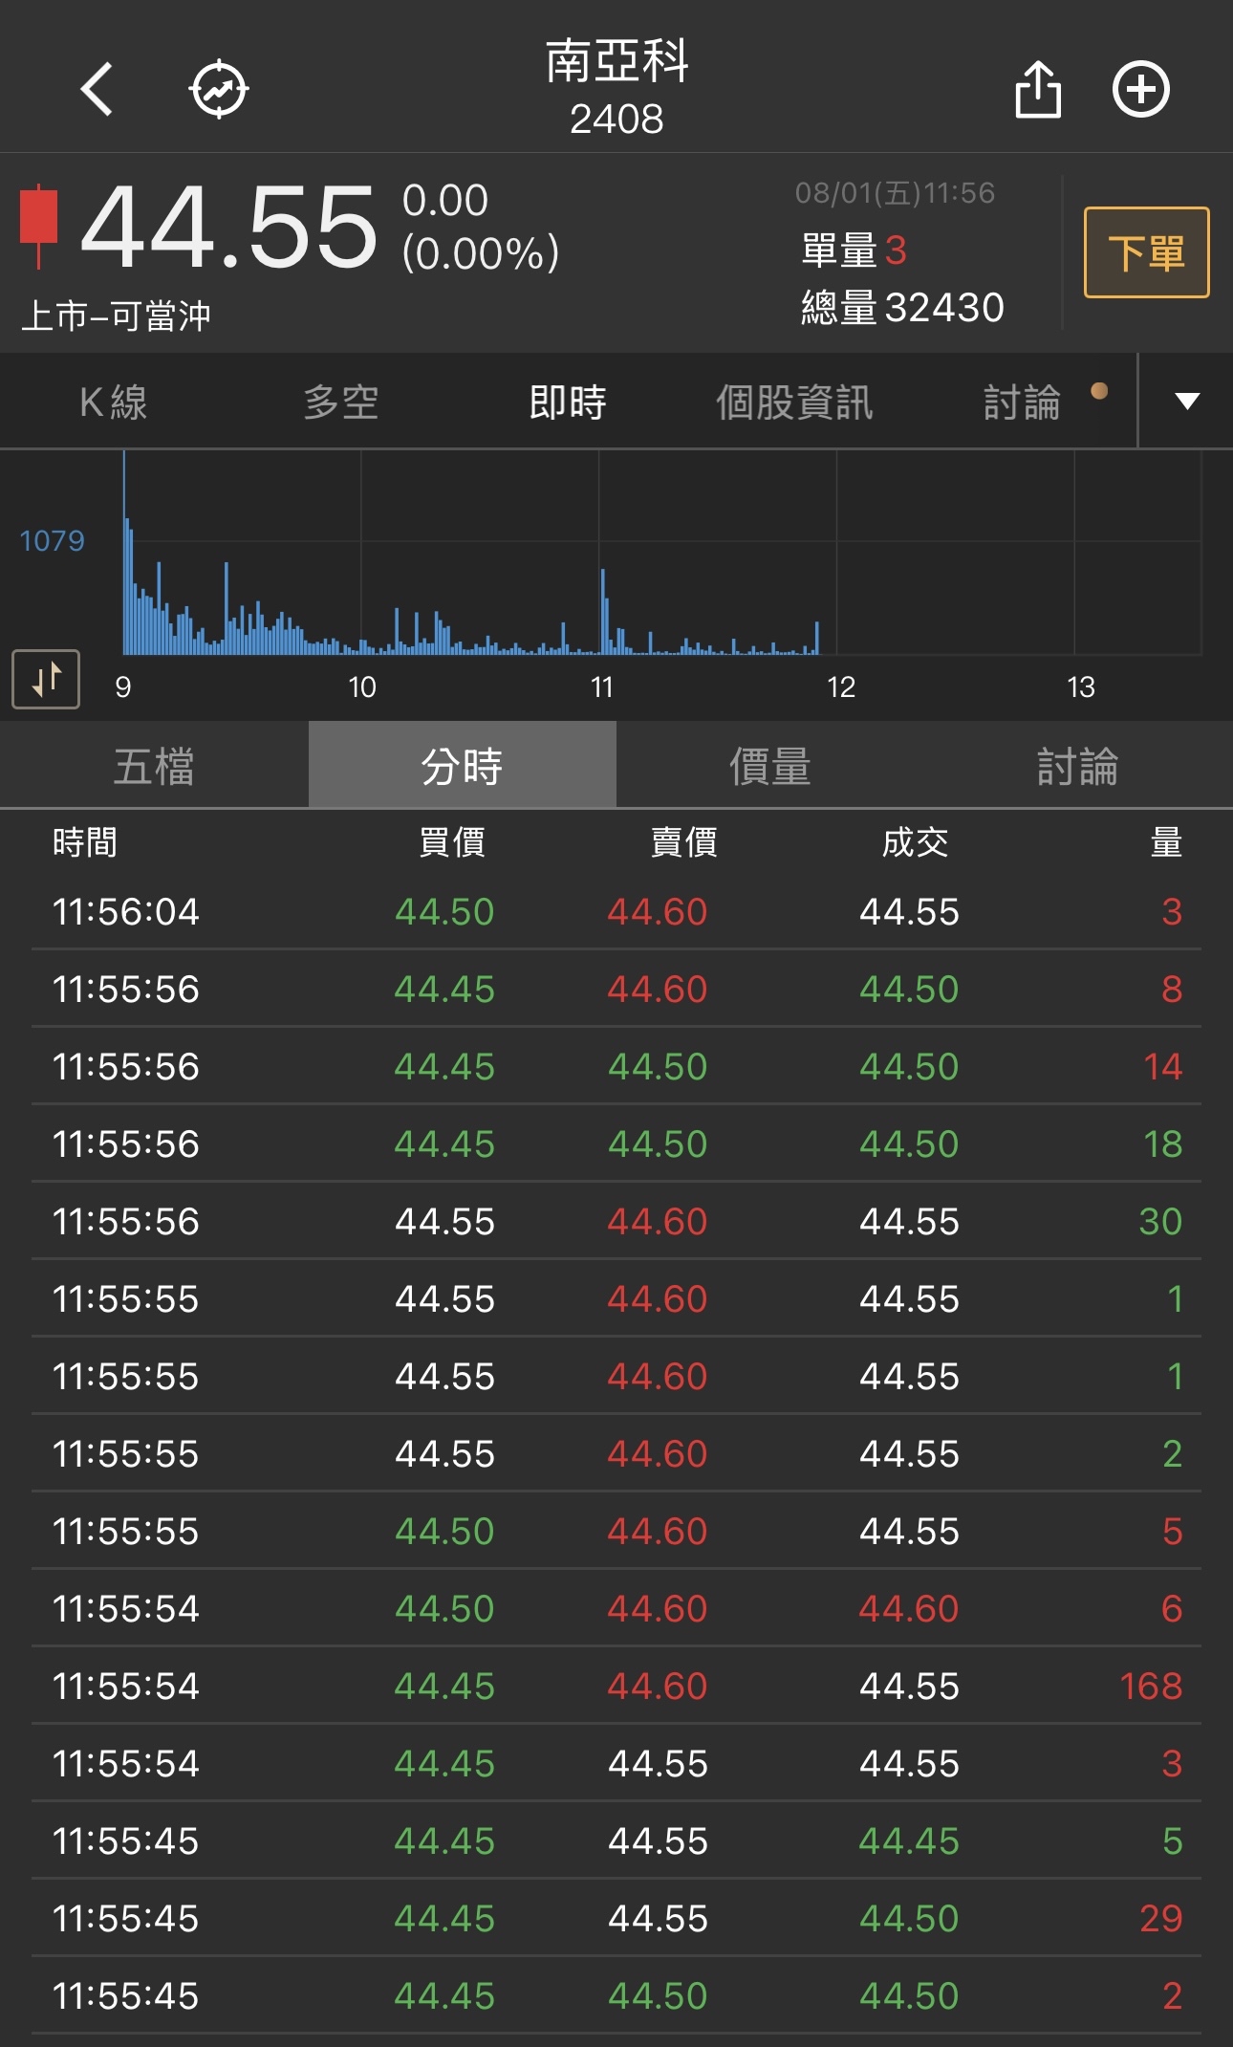Image resolution: width=1233 pixels, height=2047 pixels.
Task: Tap the 11 o'clock time axis label
Action: click(x=601, y=686)
